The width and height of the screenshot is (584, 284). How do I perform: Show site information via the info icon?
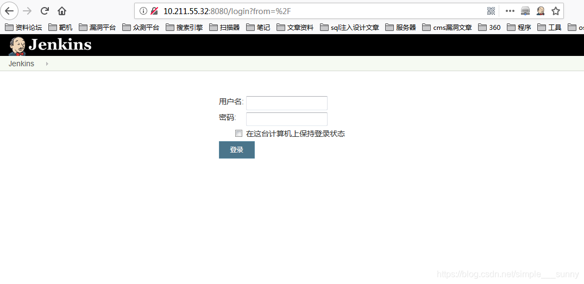pos(143,11)
